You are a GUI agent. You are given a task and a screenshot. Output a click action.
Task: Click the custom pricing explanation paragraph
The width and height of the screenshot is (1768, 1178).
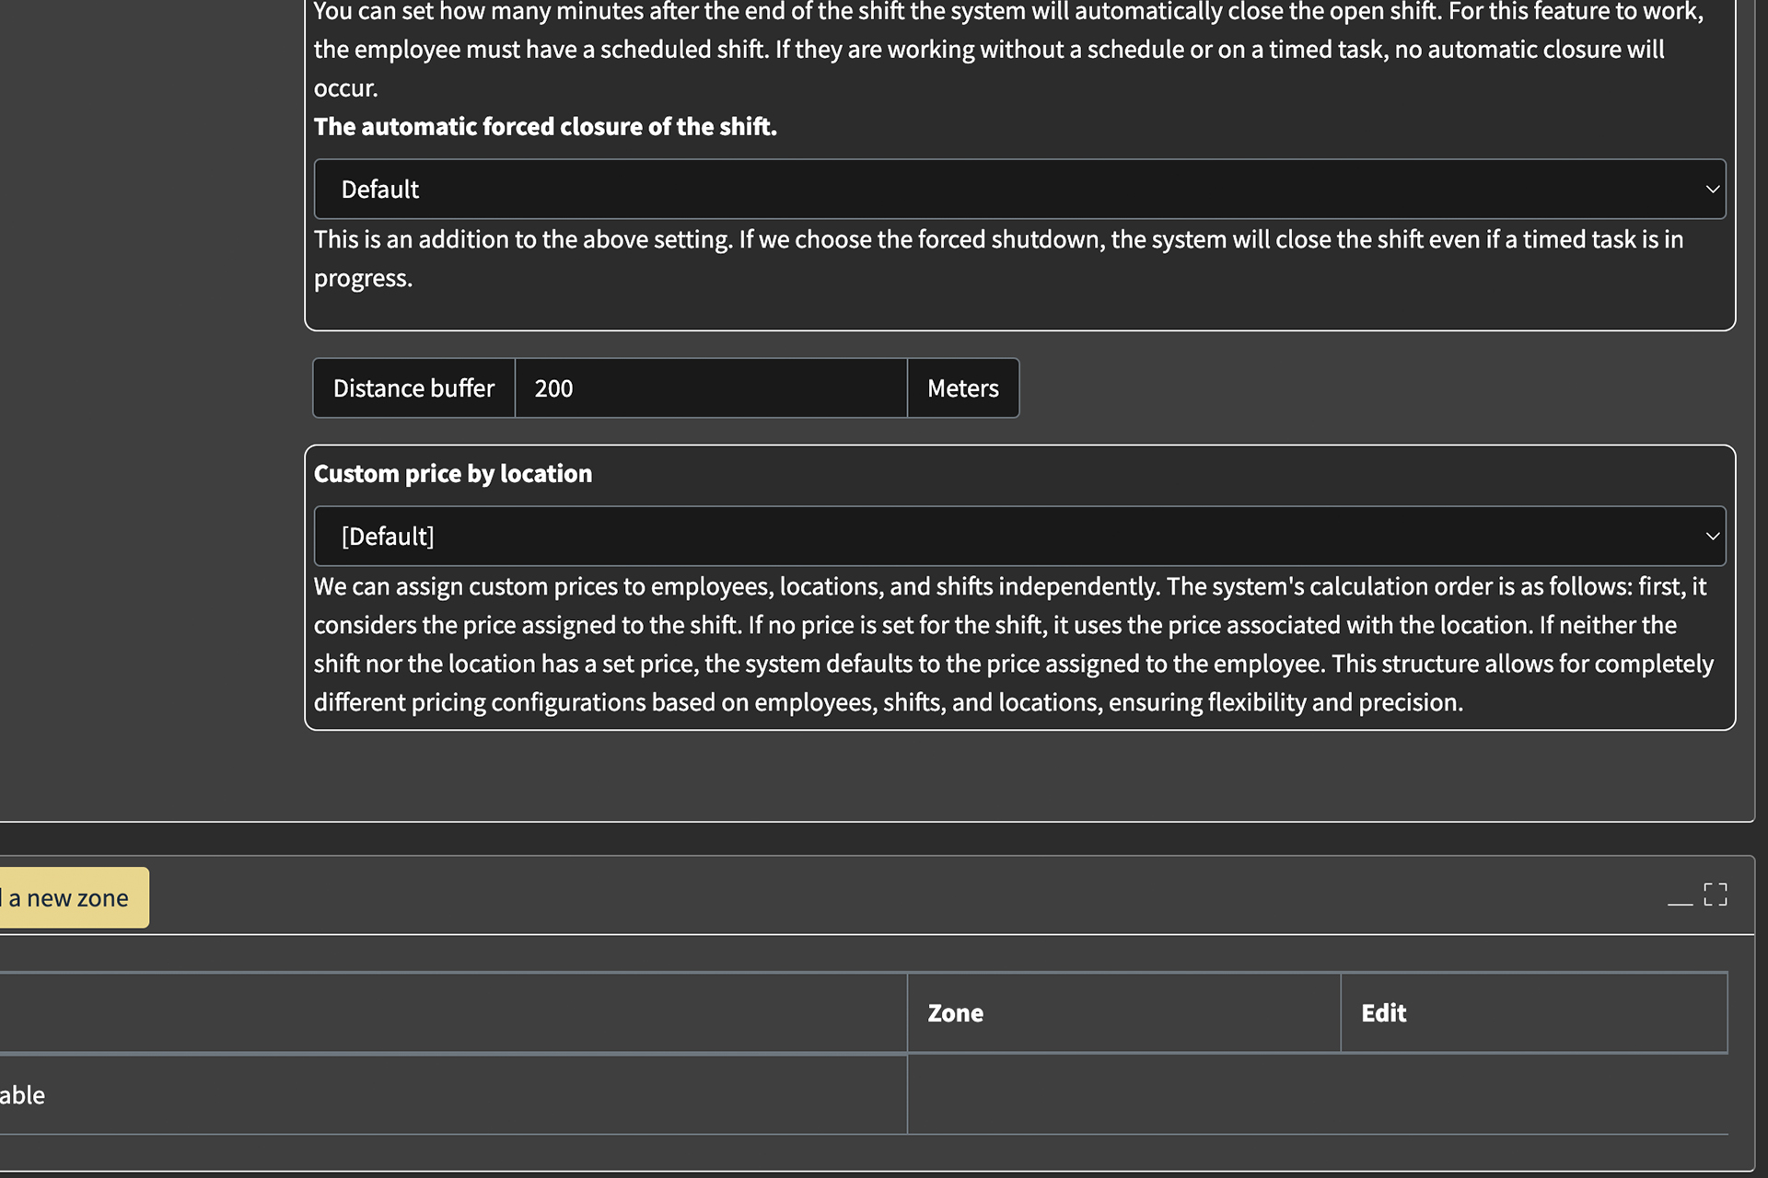coord(1013,644)
